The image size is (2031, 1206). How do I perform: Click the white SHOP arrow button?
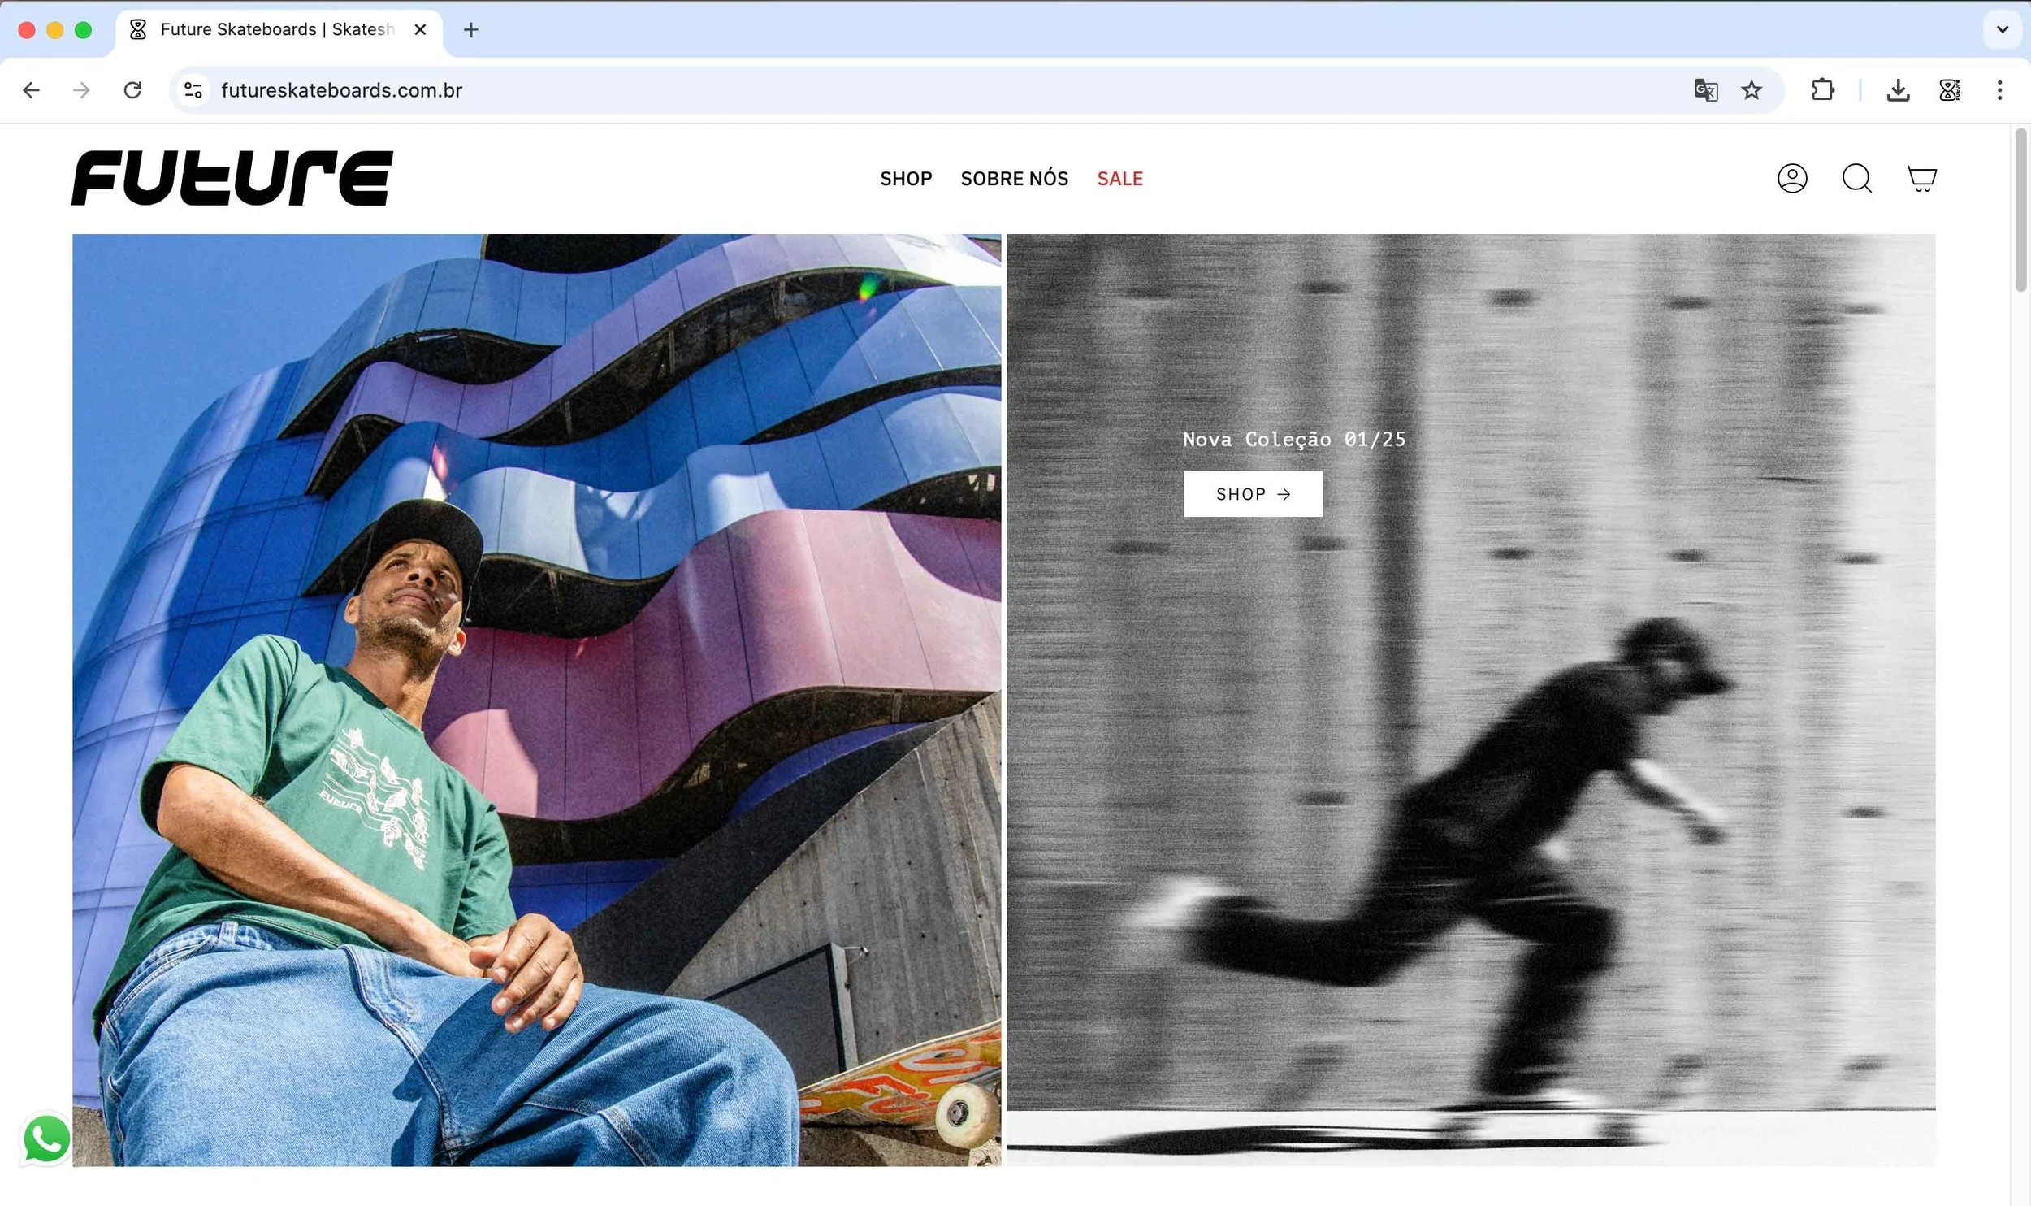click(x=1252, y=494)
